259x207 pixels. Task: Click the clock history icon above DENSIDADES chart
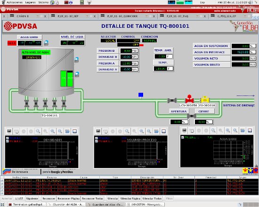pos(16,131)
